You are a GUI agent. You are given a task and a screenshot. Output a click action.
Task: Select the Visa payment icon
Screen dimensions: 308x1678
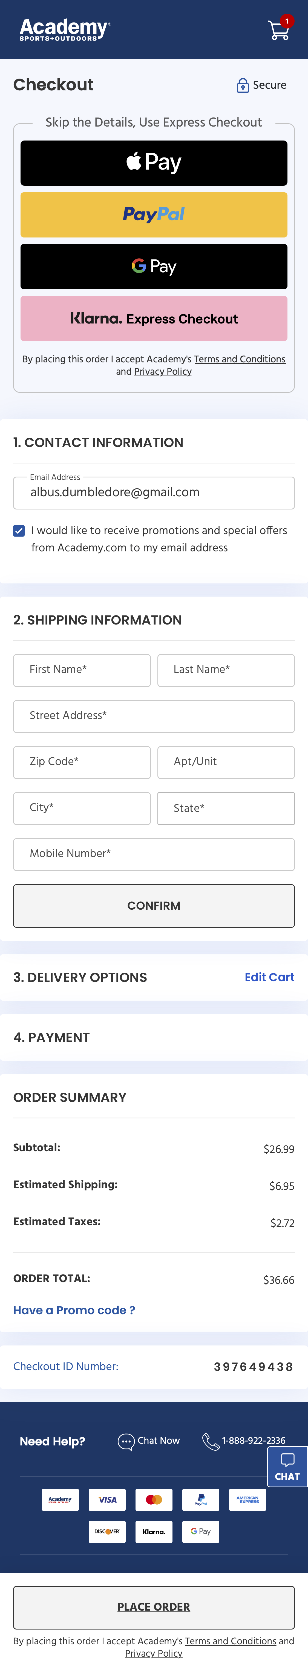tap(107, 1499)
